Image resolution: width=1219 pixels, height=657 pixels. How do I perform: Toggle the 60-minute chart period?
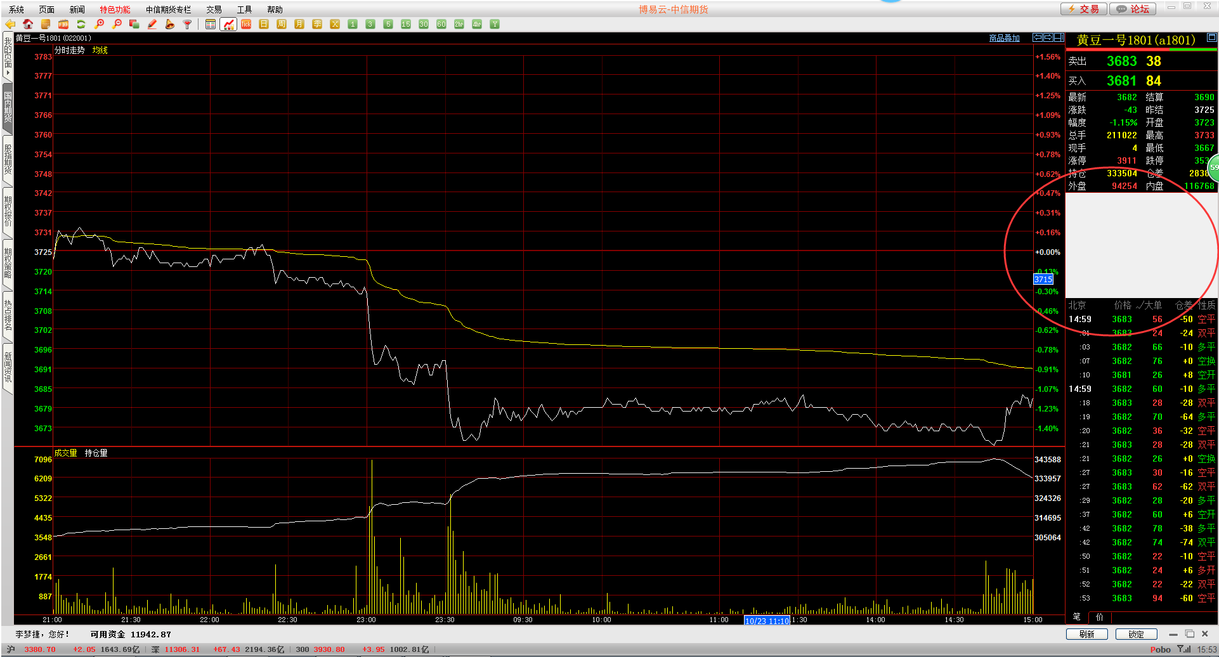(441, 24)
